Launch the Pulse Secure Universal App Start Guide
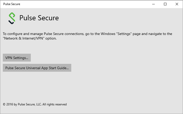Screen dimensions: 183x114 pos(37,68)
